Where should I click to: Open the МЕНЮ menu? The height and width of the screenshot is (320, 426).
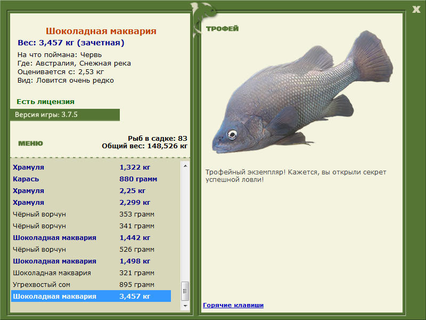point(30,143)
